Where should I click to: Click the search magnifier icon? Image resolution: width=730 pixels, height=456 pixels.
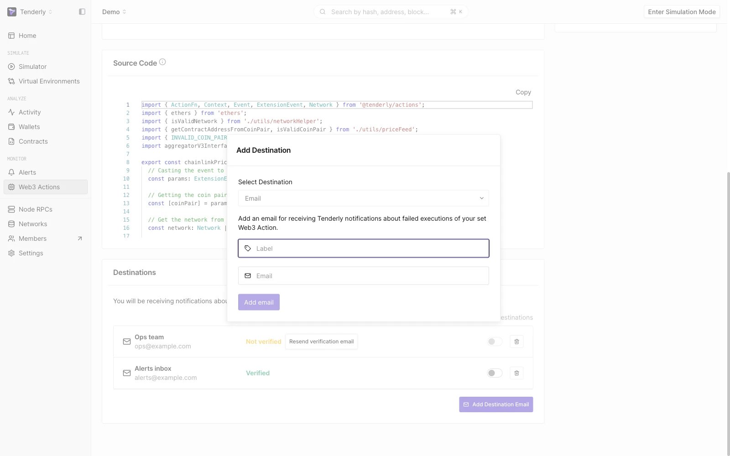point(323,12)
